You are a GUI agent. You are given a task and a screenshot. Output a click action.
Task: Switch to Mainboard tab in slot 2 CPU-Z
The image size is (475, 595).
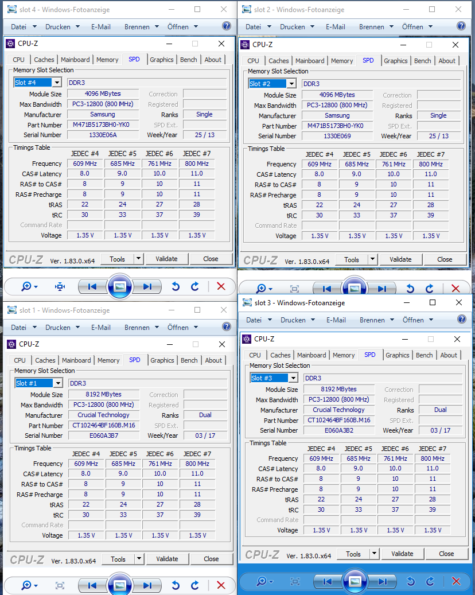click(310, 61)
